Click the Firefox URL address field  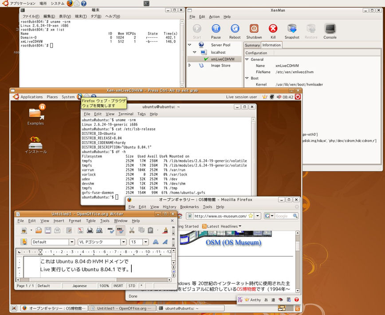click(220, 216)
